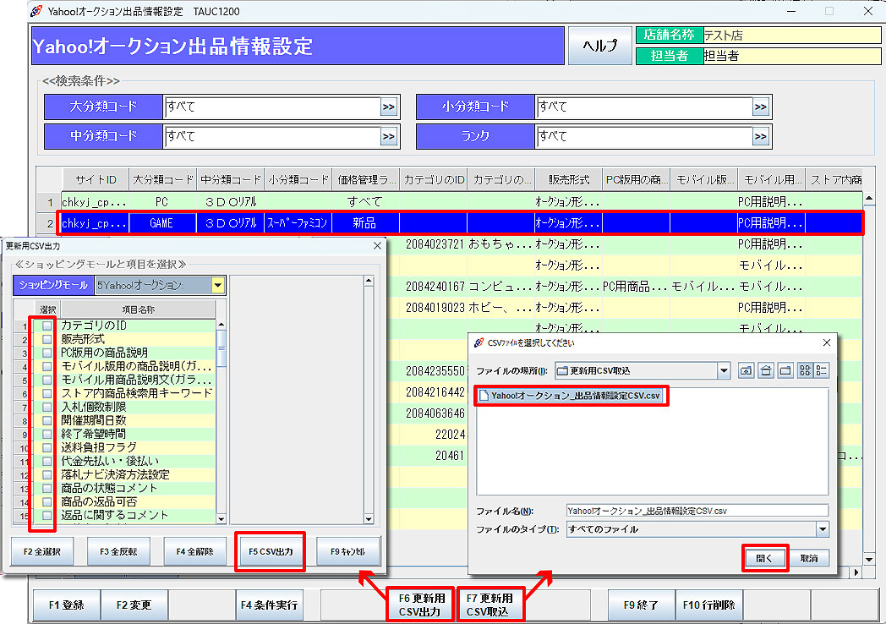Click the 価格管理ランク column header
Image resolution: width=886 pixels, height=624 pixels.
click(x=365, y=179)
